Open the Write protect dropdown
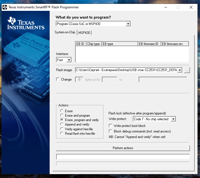This screenshot has height=178, width=200. tap(173, 119)
